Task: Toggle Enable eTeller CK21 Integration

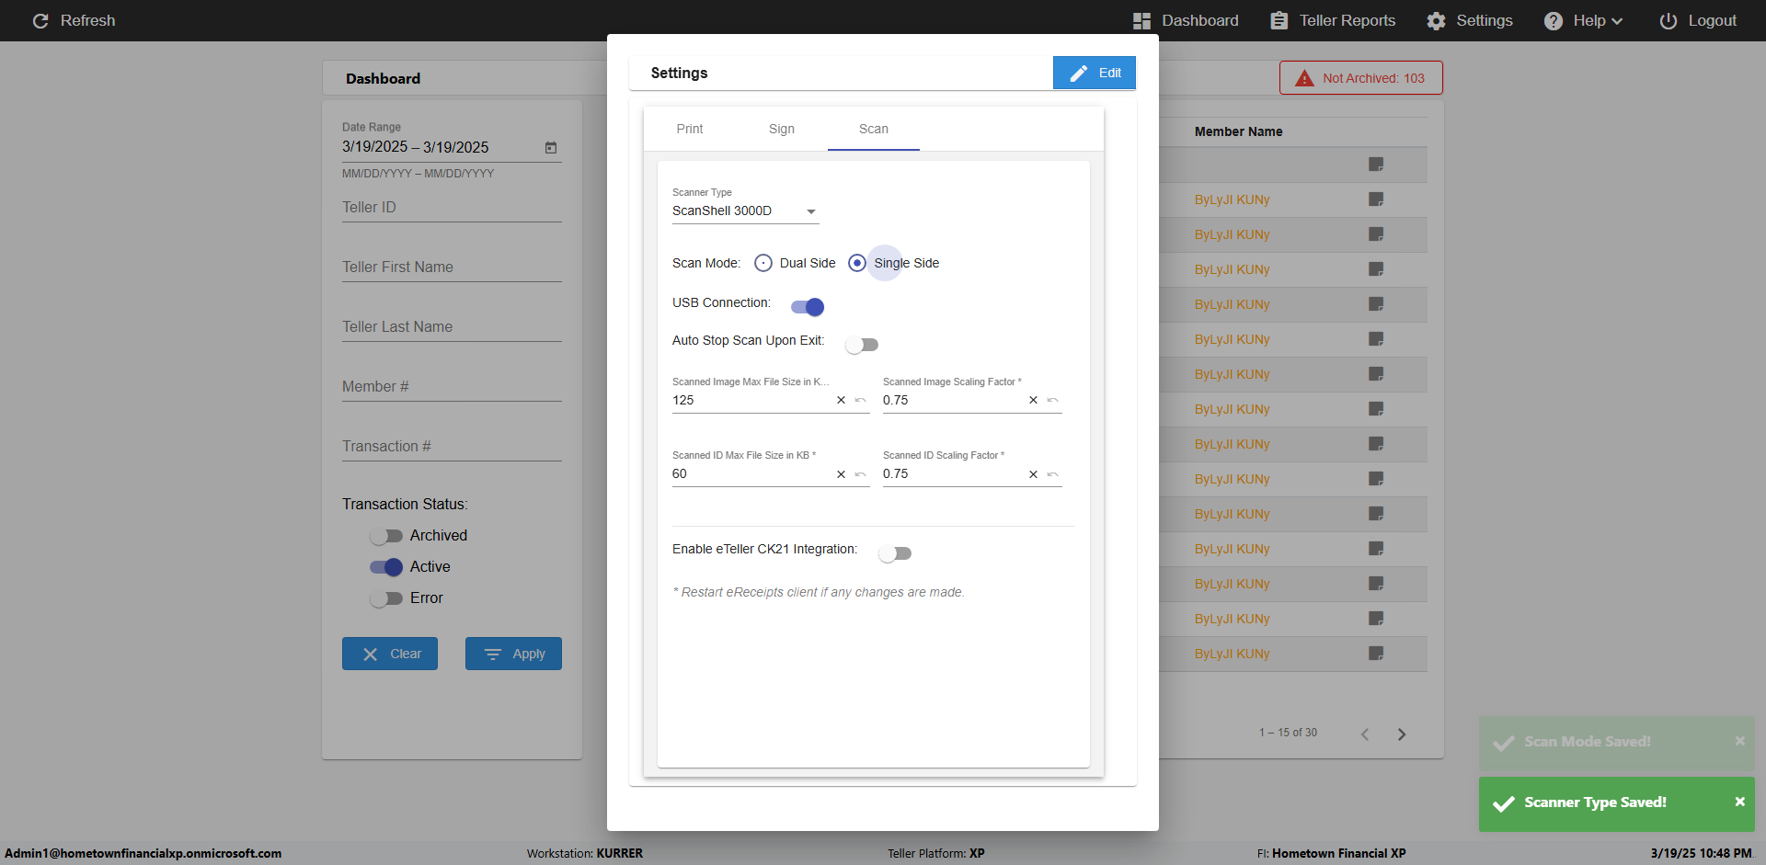Action: pos(895,553)
